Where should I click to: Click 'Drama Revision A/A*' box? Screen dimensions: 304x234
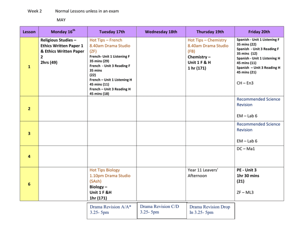(x=112, y=211)
